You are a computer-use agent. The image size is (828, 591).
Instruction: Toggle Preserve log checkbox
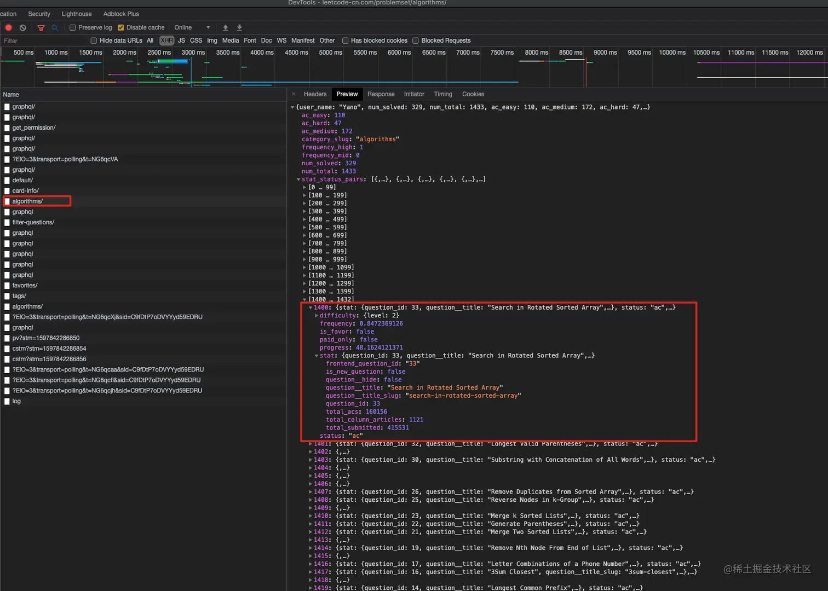tap(72, 27)
